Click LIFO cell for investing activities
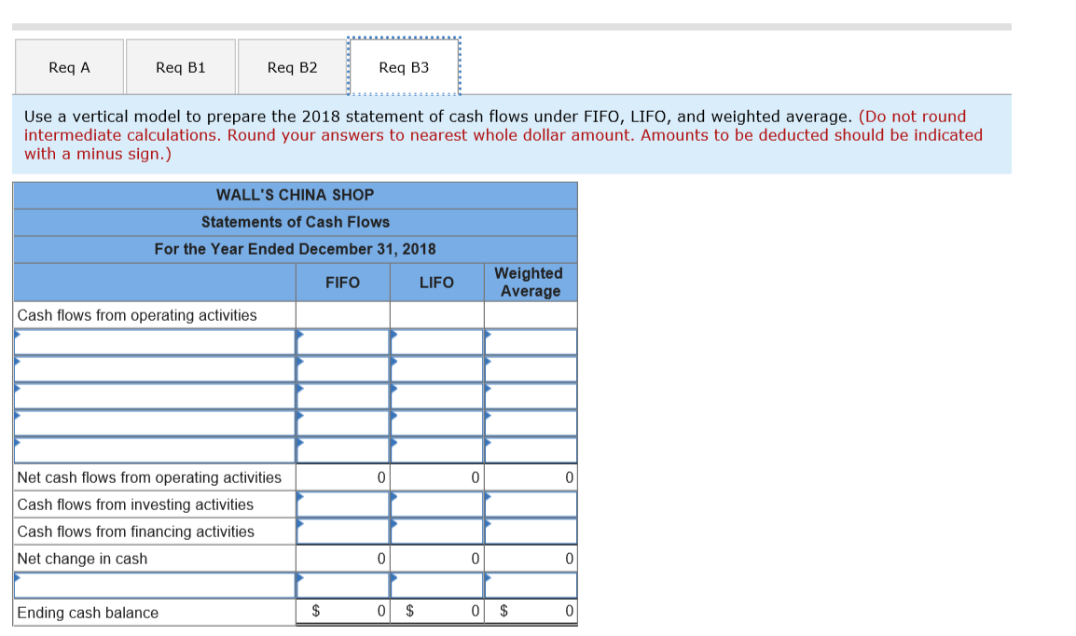This screenshot has height=636, width=1076. pos(436,505)
